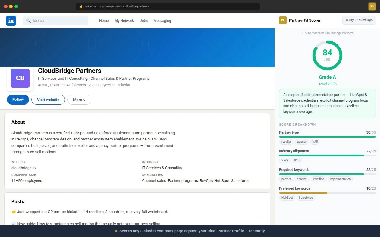The image size is (380, 237).
Task: Select the B2B tag
Action: pos(297,160)
